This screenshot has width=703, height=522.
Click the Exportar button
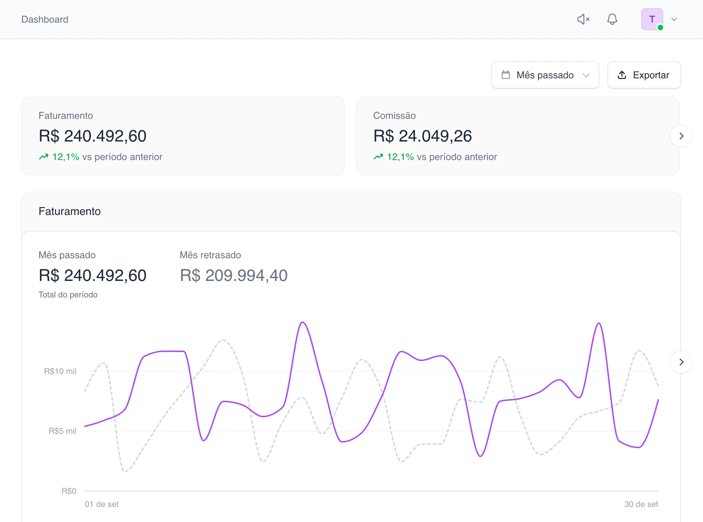pyautogui.click(x=644, y=75)
